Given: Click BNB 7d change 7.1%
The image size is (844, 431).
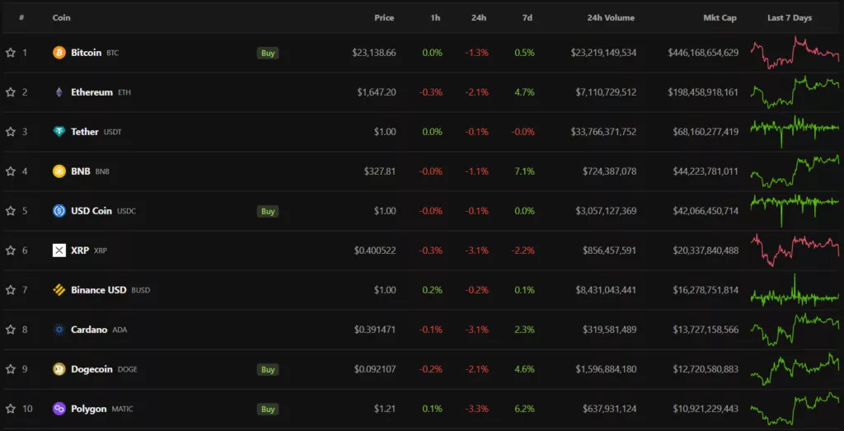Looking at the screenshot, I should [x=525, y=171].
